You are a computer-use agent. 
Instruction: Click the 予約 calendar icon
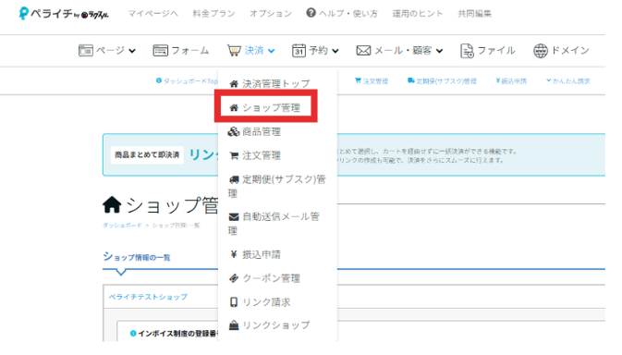click(x=299, y=50)
